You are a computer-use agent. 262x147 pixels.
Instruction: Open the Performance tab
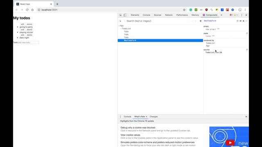[182, 15]
